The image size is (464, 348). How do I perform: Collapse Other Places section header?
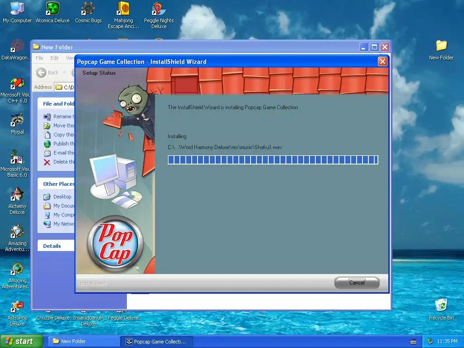point(56,184)
